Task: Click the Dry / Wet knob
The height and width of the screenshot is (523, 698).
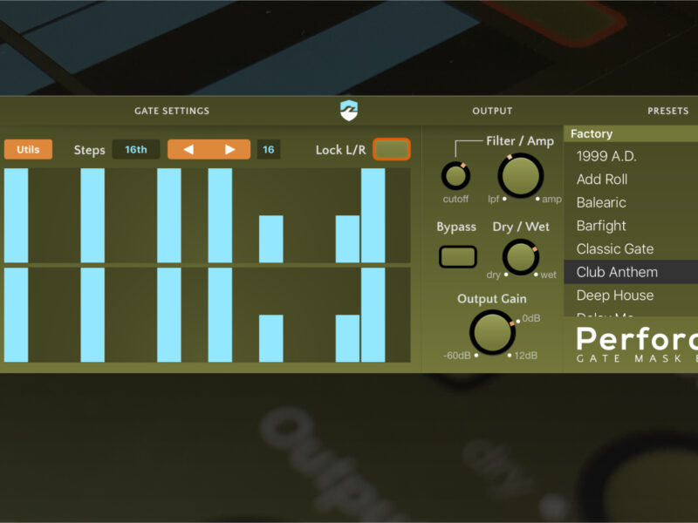Action: click(x=521, y=257)
